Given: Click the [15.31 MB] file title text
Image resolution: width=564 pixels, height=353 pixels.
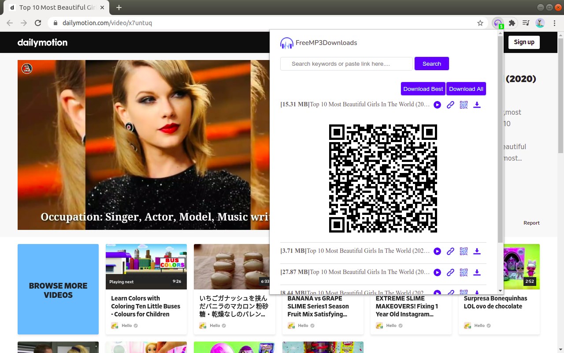Looking at the screenshot, I should 355,105.
